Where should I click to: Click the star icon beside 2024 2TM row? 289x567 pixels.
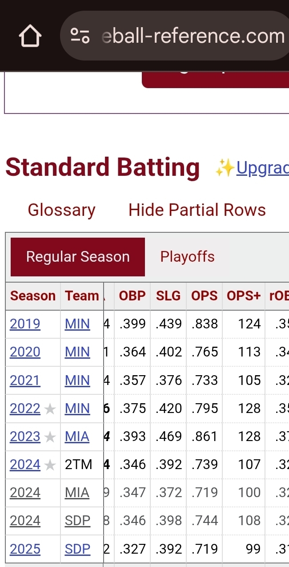point(50,465)
